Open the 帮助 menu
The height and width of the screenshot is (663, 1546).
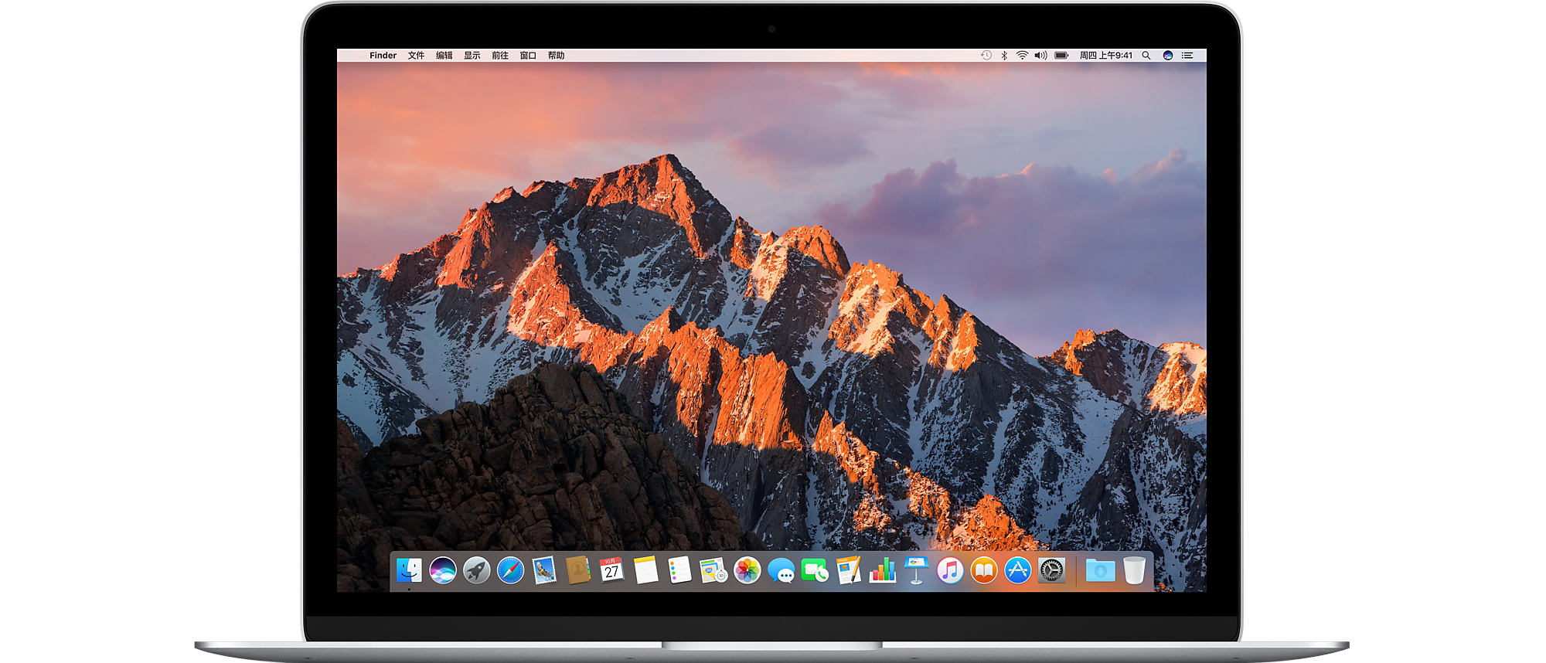click(x=556, y=56)
